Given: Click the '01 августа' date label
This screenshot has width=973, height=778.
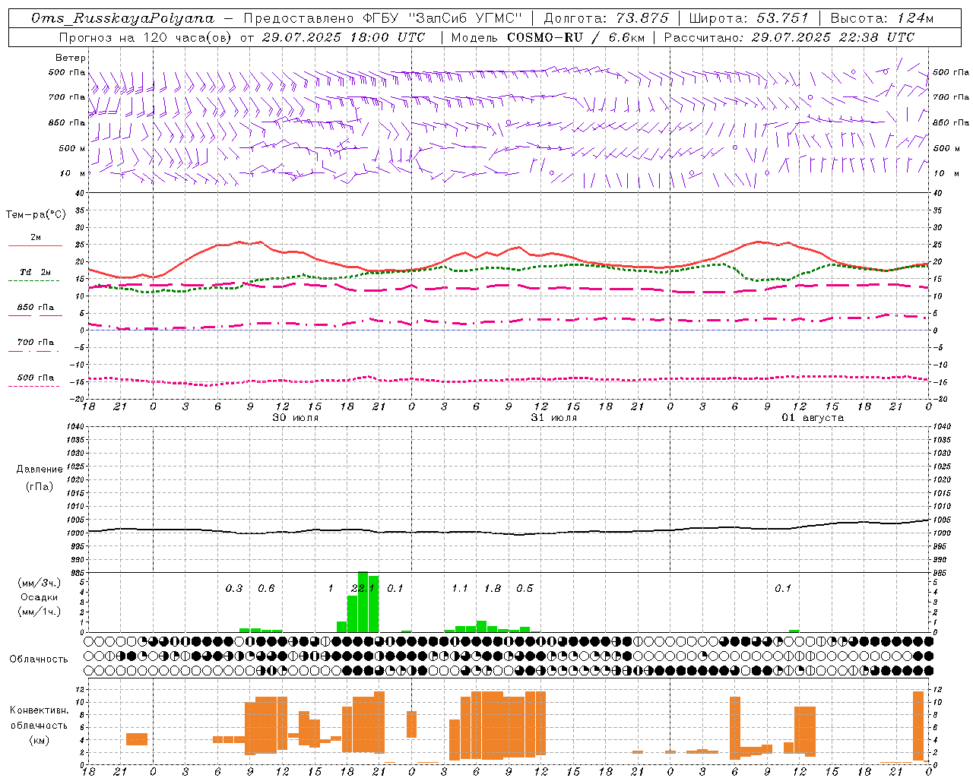Looking at the screenshot, I should [x=813, y=418].
